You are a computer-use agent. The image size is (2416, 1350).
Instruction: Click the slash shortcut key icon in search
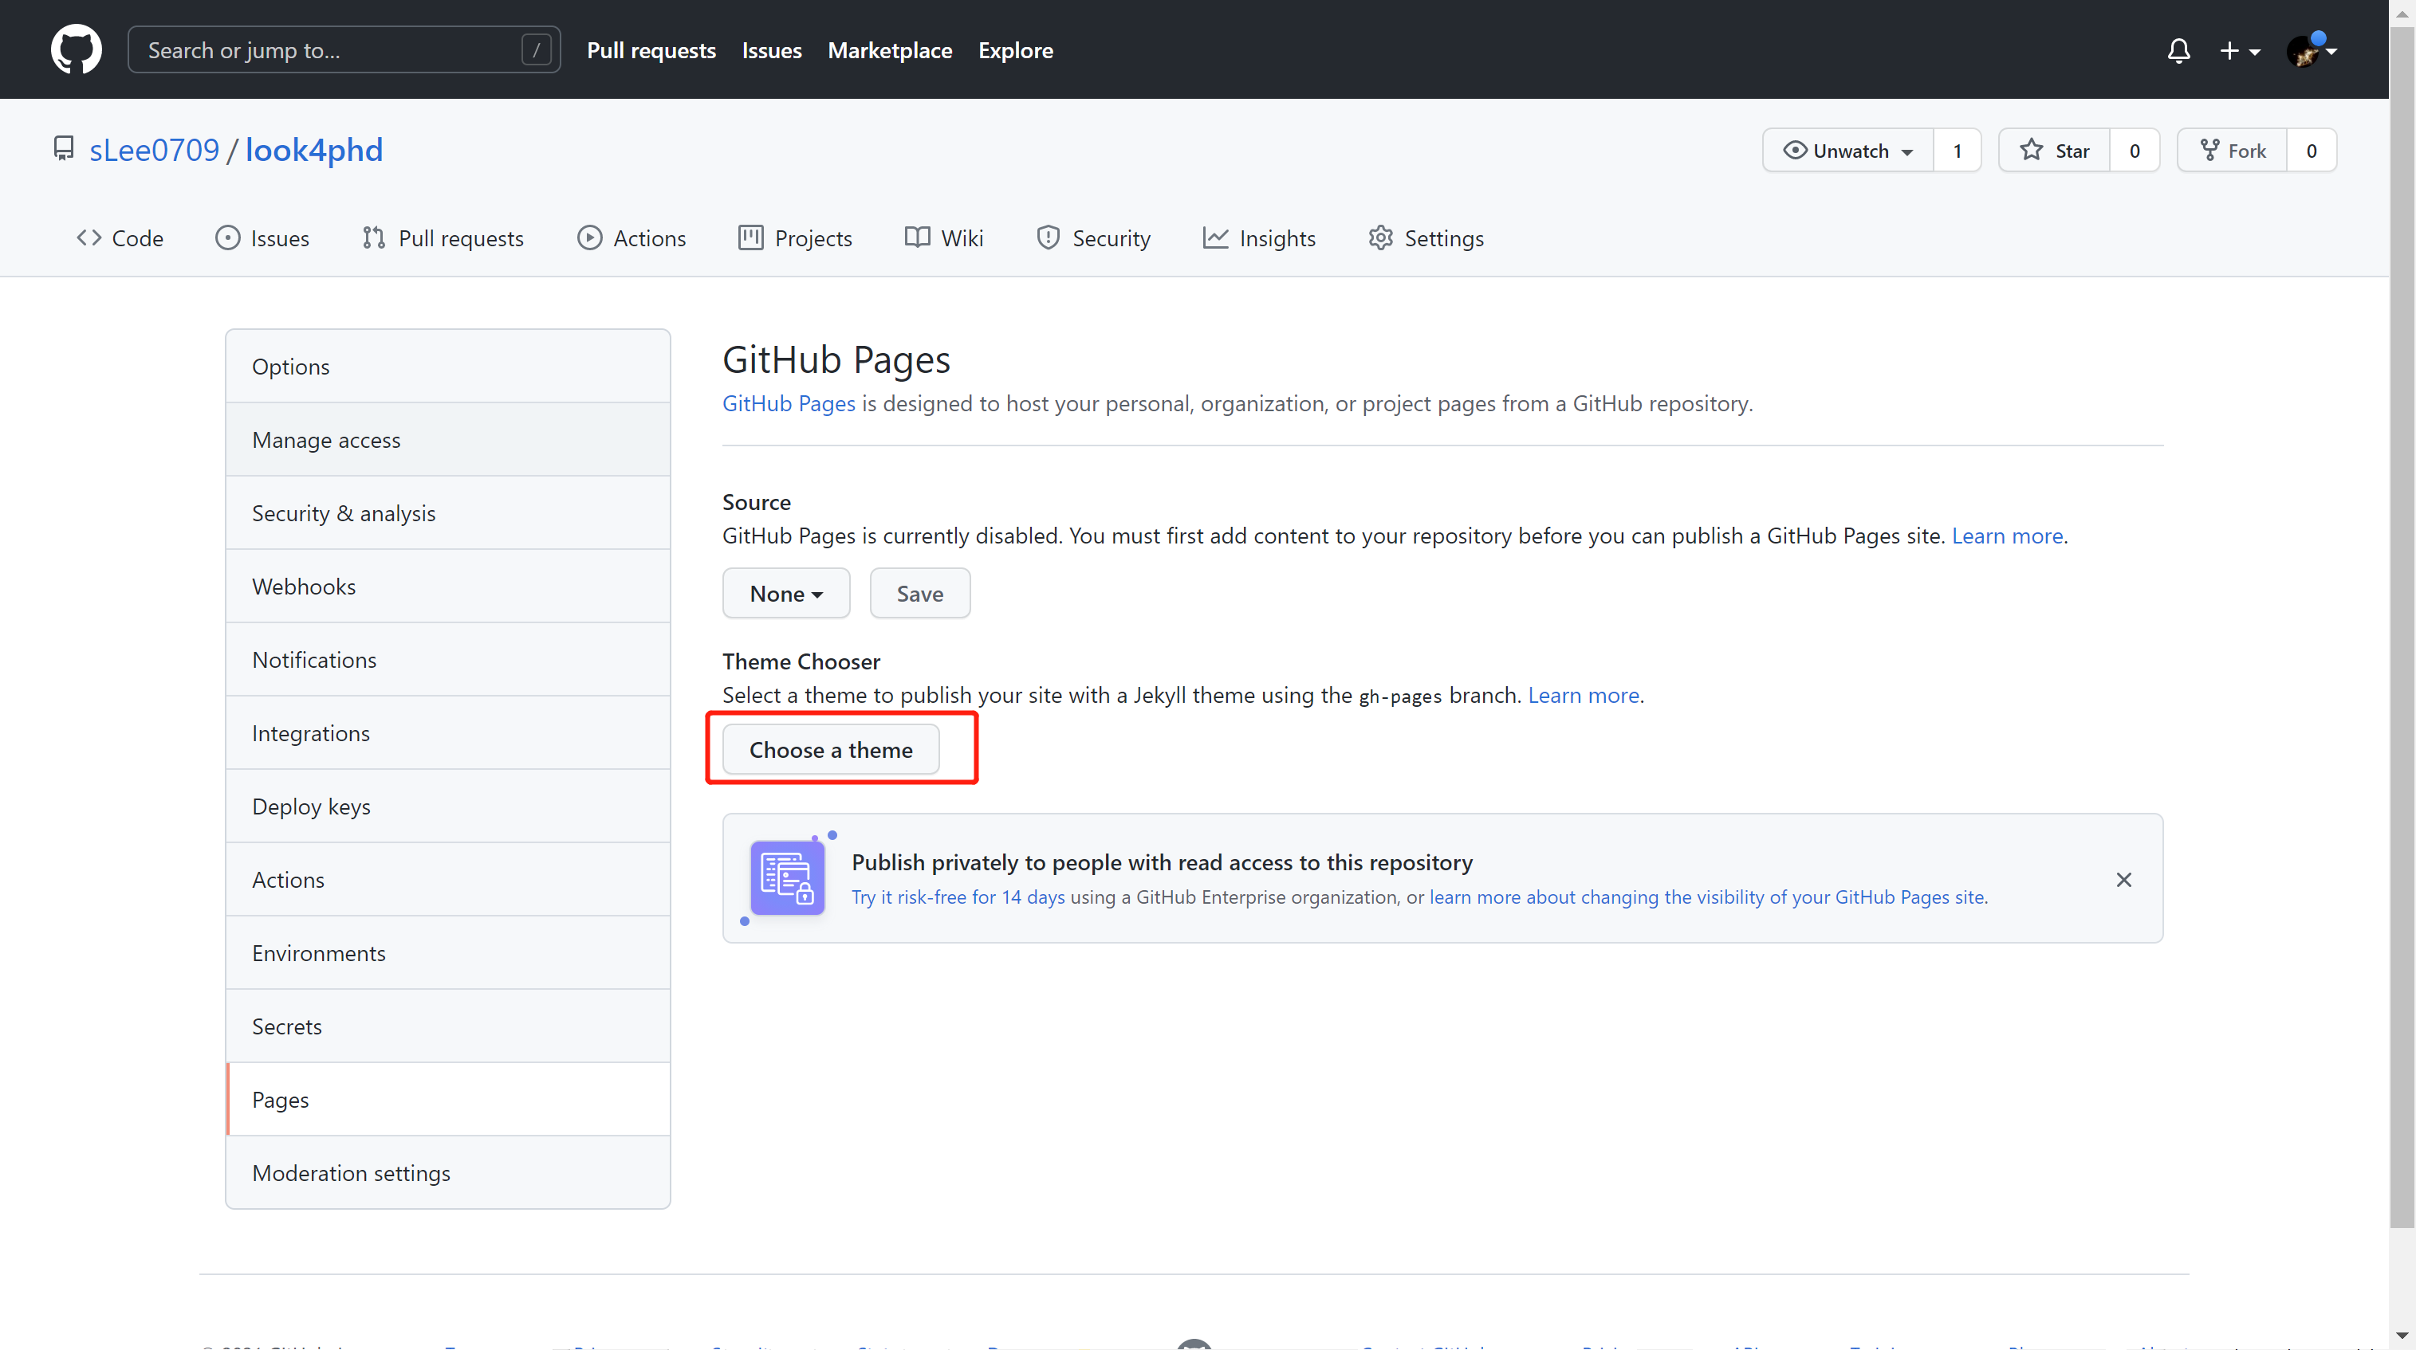tap(536, 49)
